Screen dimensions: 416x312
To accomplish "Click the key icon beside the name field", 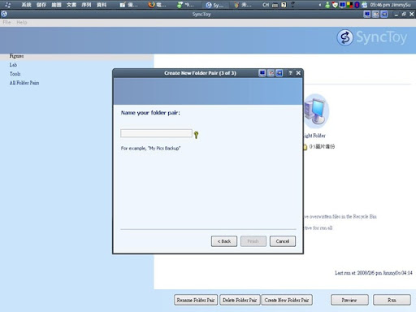I will coord(196,135).
